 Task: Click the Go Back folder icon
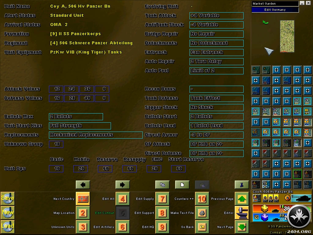[202, 227]
